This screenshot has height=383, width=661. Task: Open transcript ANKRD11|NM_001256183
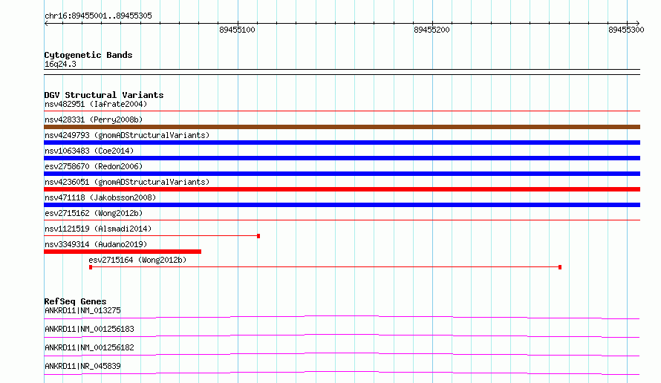click(89, 329)
